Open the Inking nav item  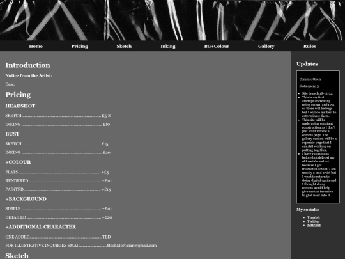[x=168, y=46]
